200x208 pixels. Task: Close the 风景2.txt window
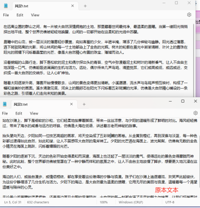195,101
